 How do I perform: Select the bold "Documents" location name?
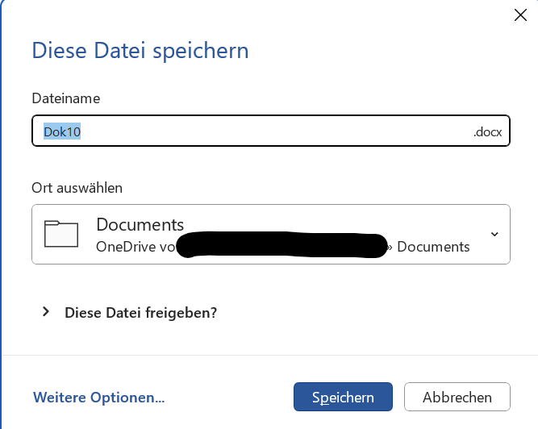(140, 225)
